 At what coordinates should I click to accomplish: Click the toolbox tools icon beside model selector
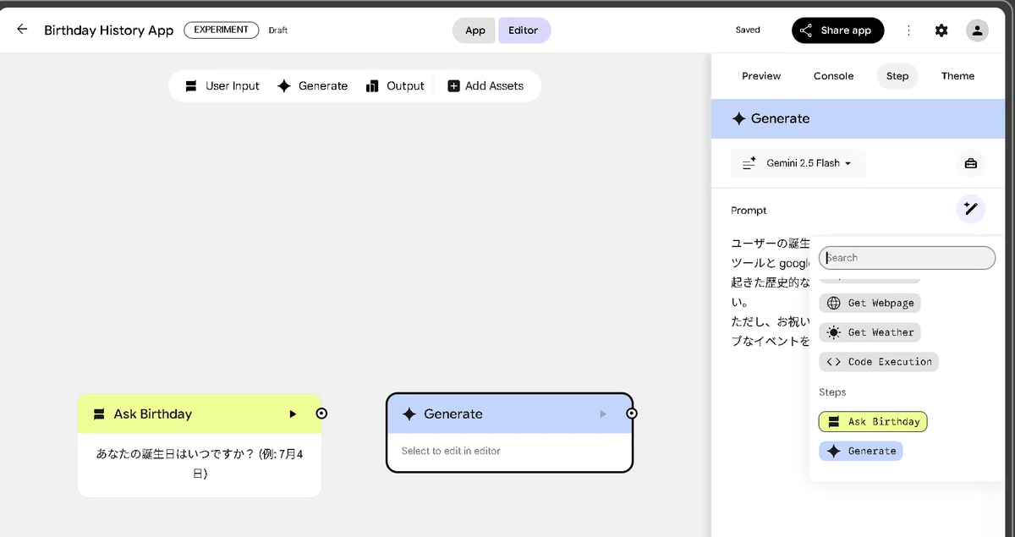(x=971, y=163)
